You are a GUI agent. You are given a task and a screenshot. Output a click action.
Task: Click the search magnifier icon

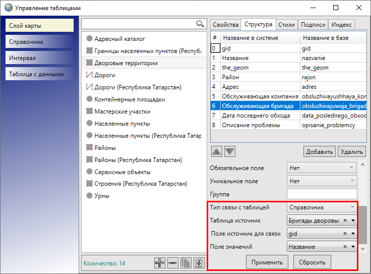[x=200, y=24]
